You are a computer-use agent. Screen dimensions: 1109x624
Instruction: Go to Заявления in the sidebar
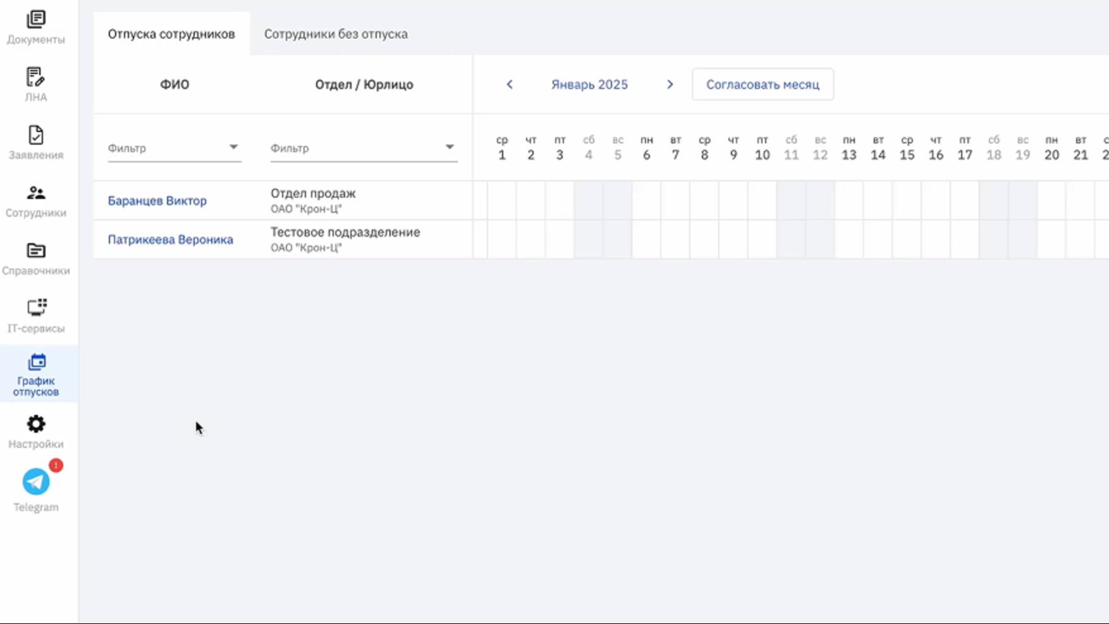tap(36, 136)
